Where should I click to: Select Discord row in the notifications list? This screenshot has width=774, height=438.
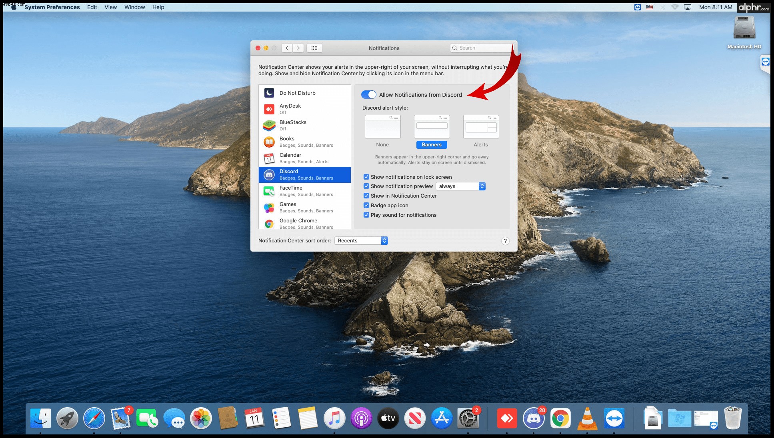[305, 175]
